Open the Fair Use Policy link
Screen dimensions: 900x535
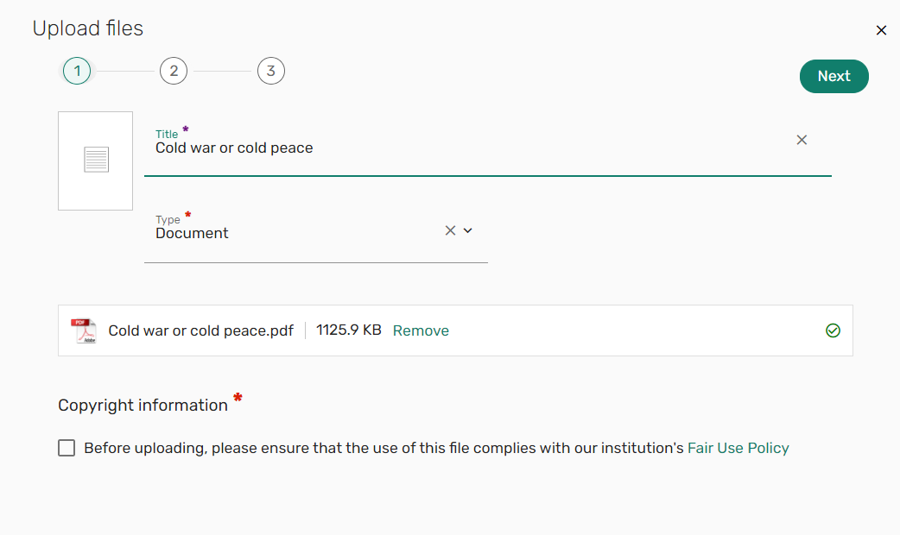click(x=738, y=448)
